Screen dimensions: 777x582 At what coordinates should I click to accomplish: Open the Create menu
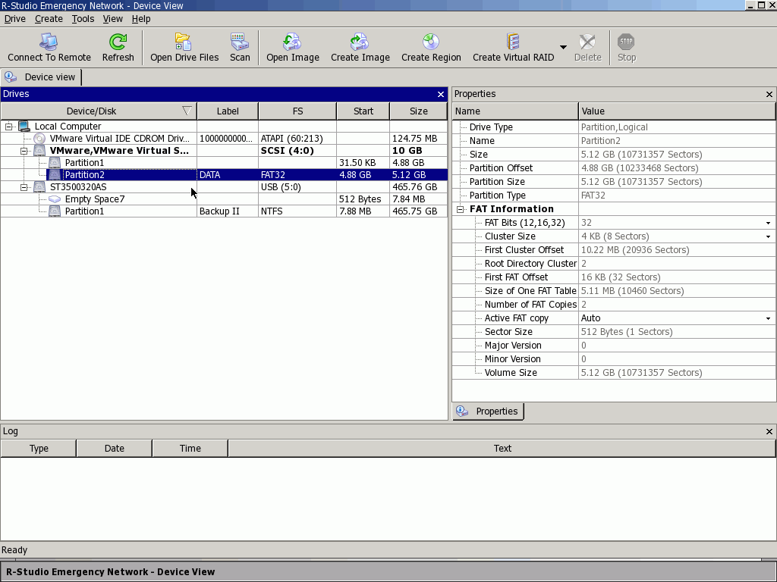[x=49, y=19]
